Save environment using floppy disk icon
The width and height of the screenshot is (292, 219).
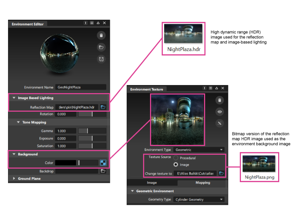101,59
